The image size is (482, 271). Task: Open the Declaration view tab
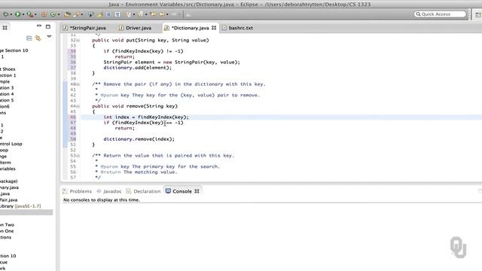pyautogui.click(x=147, y=191)
